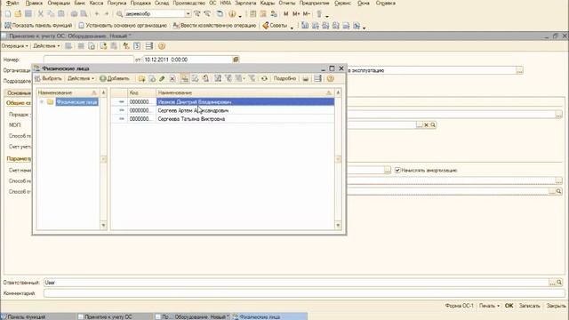Screen dimensions: 569x320
Task: Click the Код column header
Action: click(x=141, y=92)
